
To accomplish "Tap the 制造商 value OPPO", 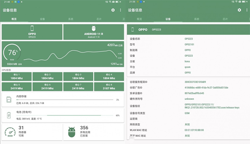I will pyautogui.click(x=188, y=50).
